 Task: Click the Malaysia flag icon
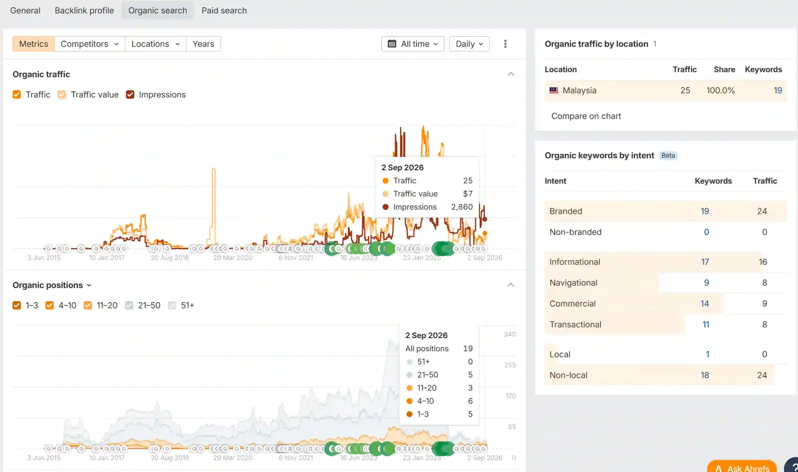554,90
